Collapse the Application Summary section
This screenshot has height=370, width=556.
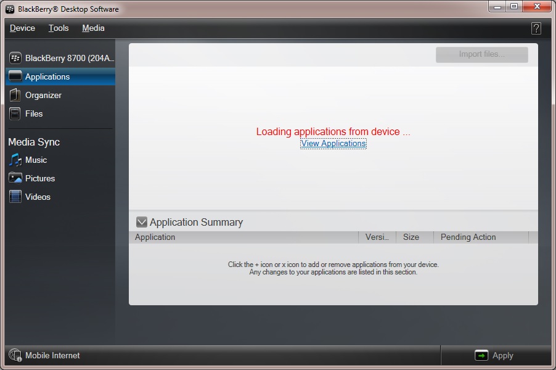142,222
